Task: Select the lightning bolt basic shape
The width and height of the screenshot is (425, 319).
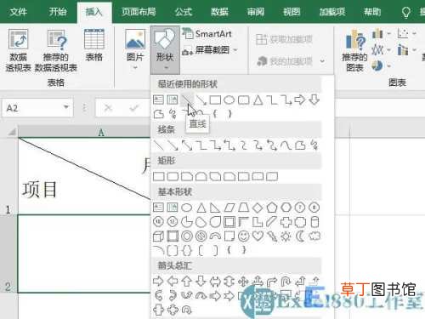Action: pyautogui.click(x=272, y=236)
